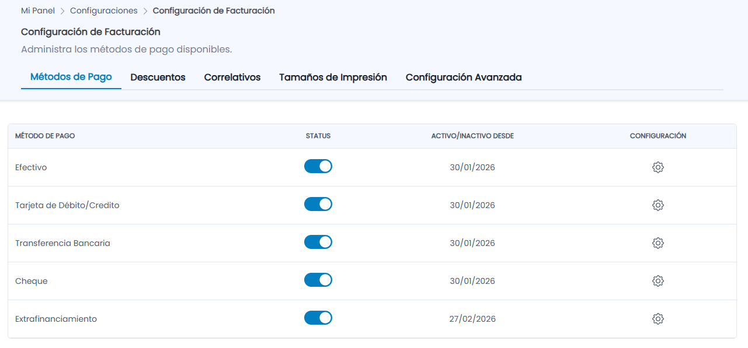Disable the Efectivo payment method toggle
Screen dimensions: 748x348
click(x=318, y=166)
